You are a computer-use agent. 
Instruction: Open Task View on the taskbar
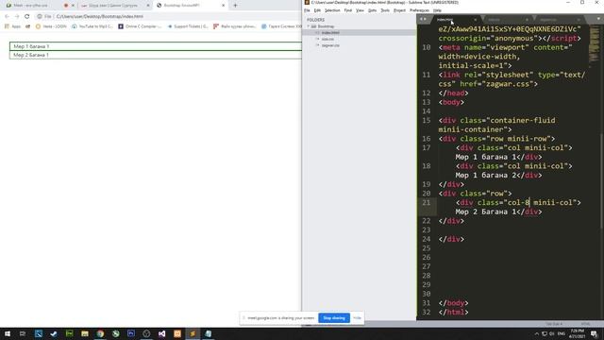23,333
